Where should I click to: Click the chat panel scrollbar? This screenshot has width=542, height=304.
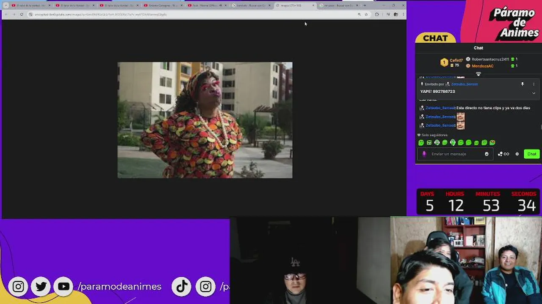pyautogui.click(x=541, y=127)
